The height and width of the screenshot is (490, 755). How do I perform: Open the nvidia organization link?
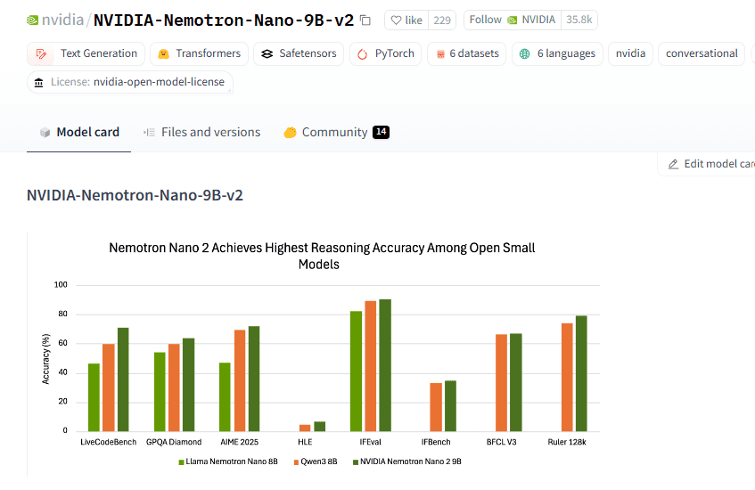(62, 20)
